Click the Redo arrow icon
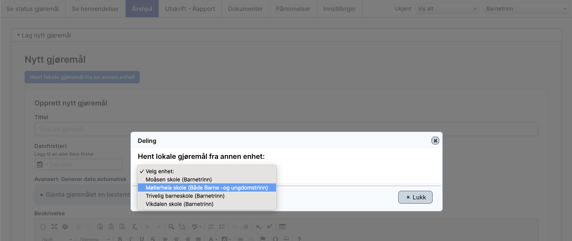Screen dimensions: 572x241 tap(159, 227)
